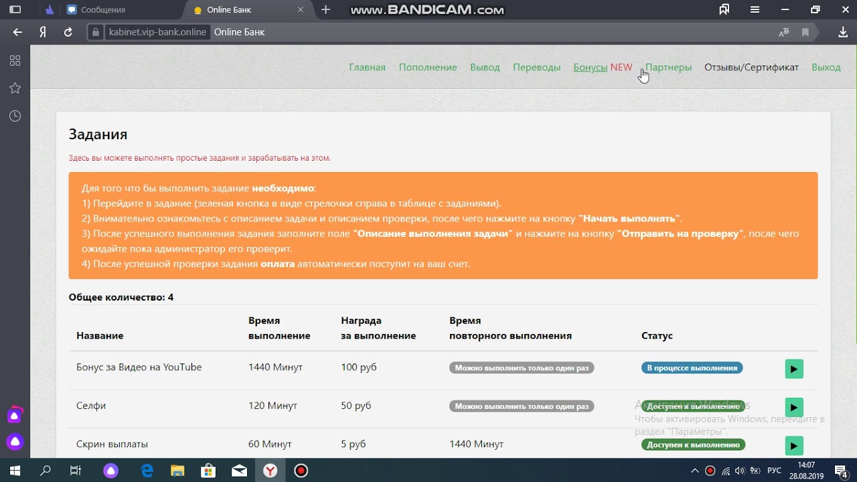Click the Yandex Browser taskbar icon
The width and height of the screenshot is (857, 482).
[270, 471]
